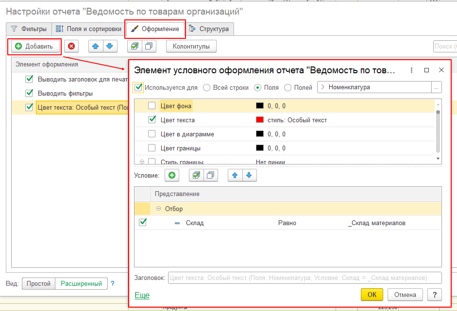This screenshot has width=457, height=311.
Task: Add new condition with green plus icon
Action: (x=172, y=175)
